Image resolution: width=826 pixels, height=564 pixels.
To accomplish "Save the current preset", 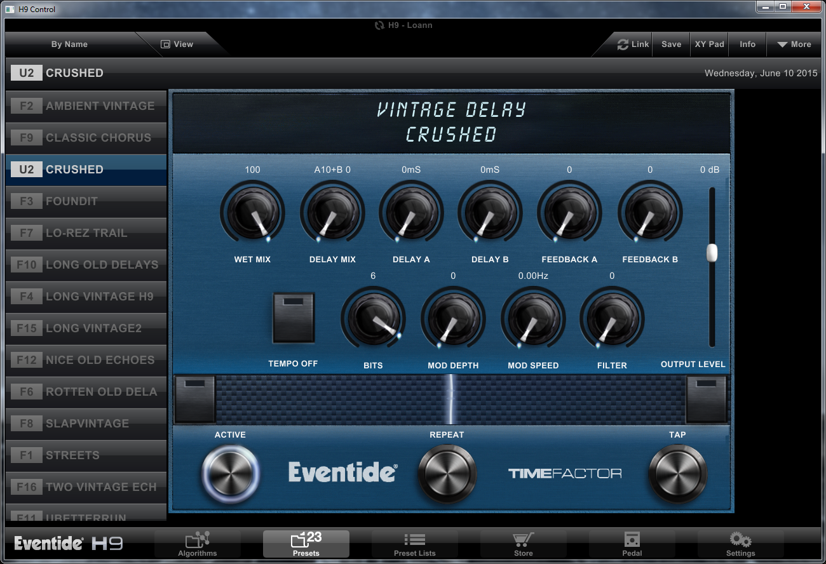I will (671, 44).
